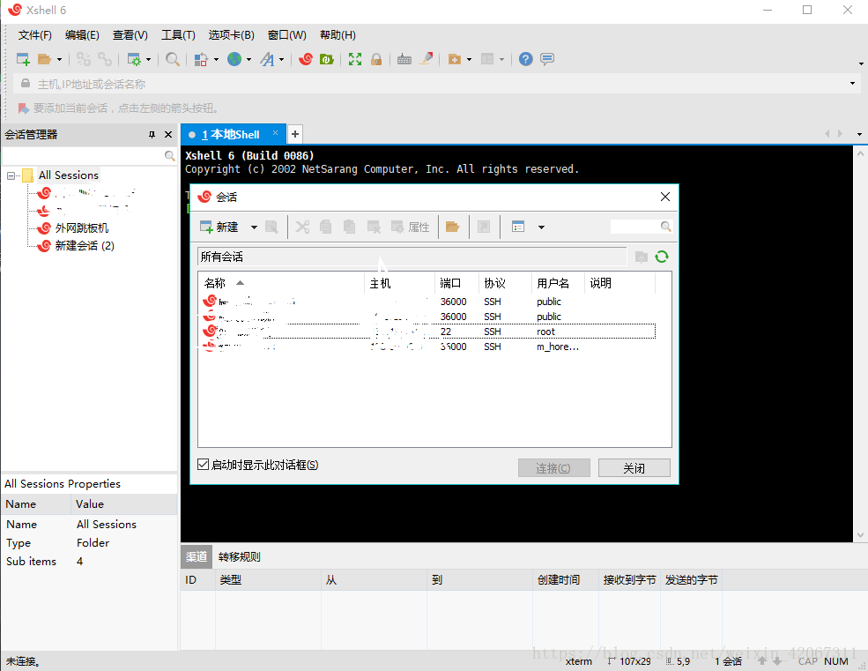Sort by the 用户名 column header
The image size is (868, 671).
(558, 283)
